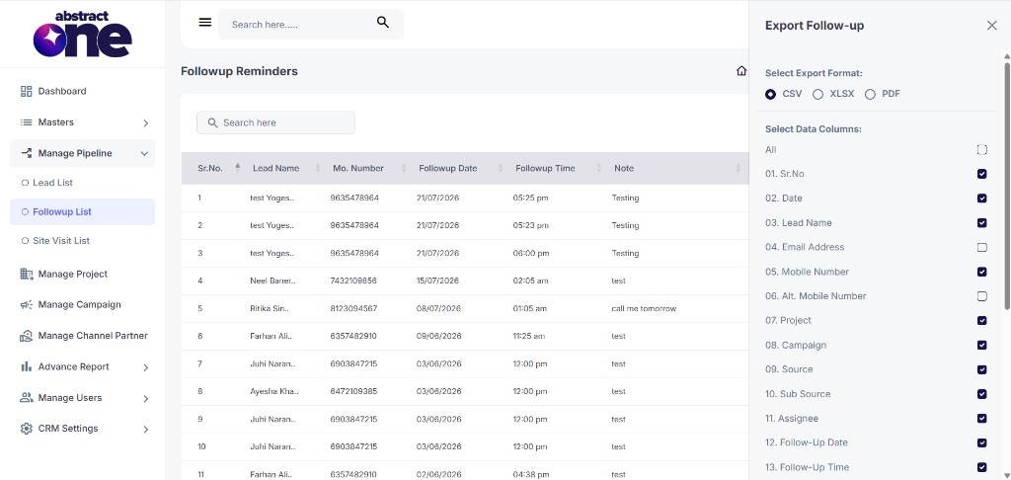1011x480 pixels.
Task: Open Manage Campaign menu item
Action: [83, 304]
